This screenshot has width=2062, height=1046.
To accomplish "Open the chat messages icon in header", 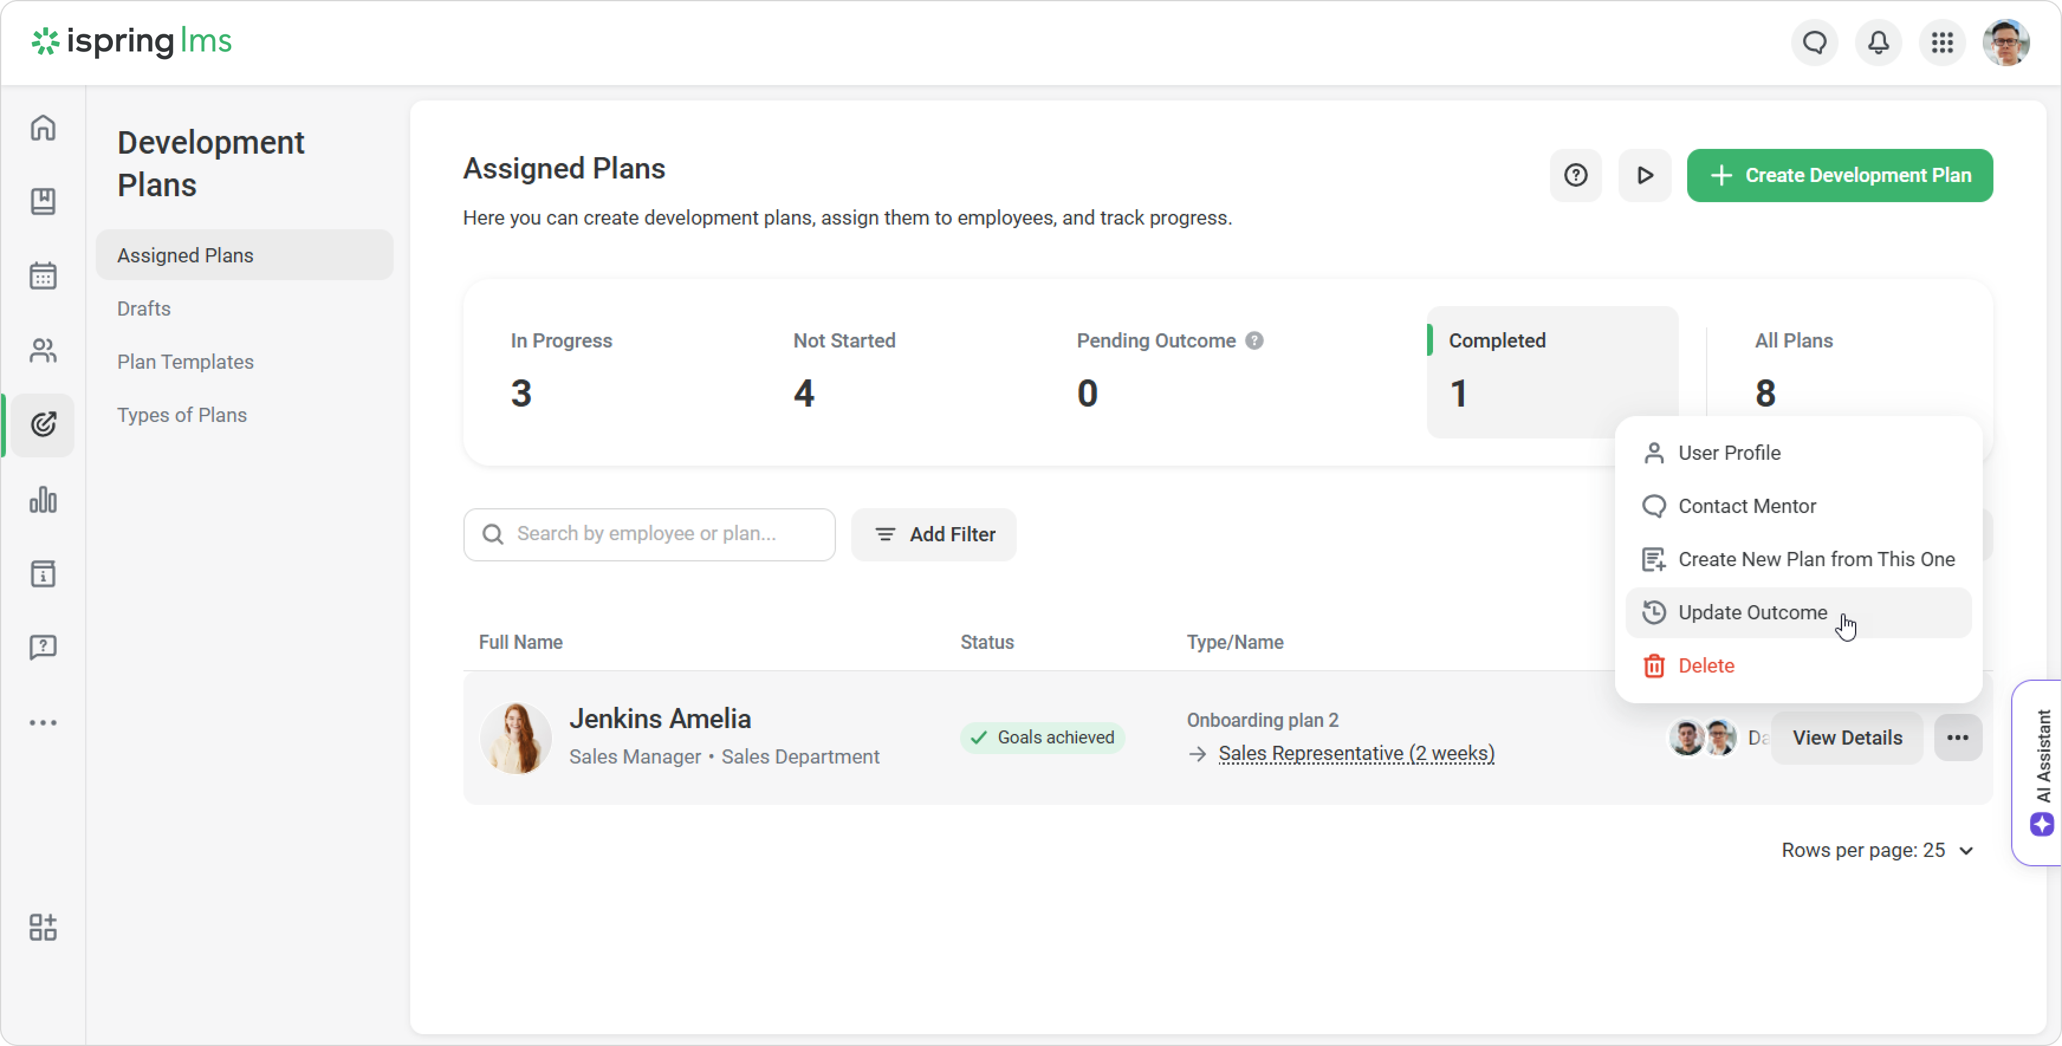I will [1815, 43].
